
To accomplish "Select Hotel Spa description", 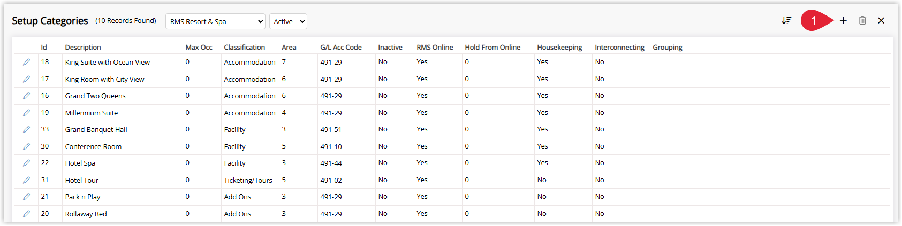I will (80, 163).
